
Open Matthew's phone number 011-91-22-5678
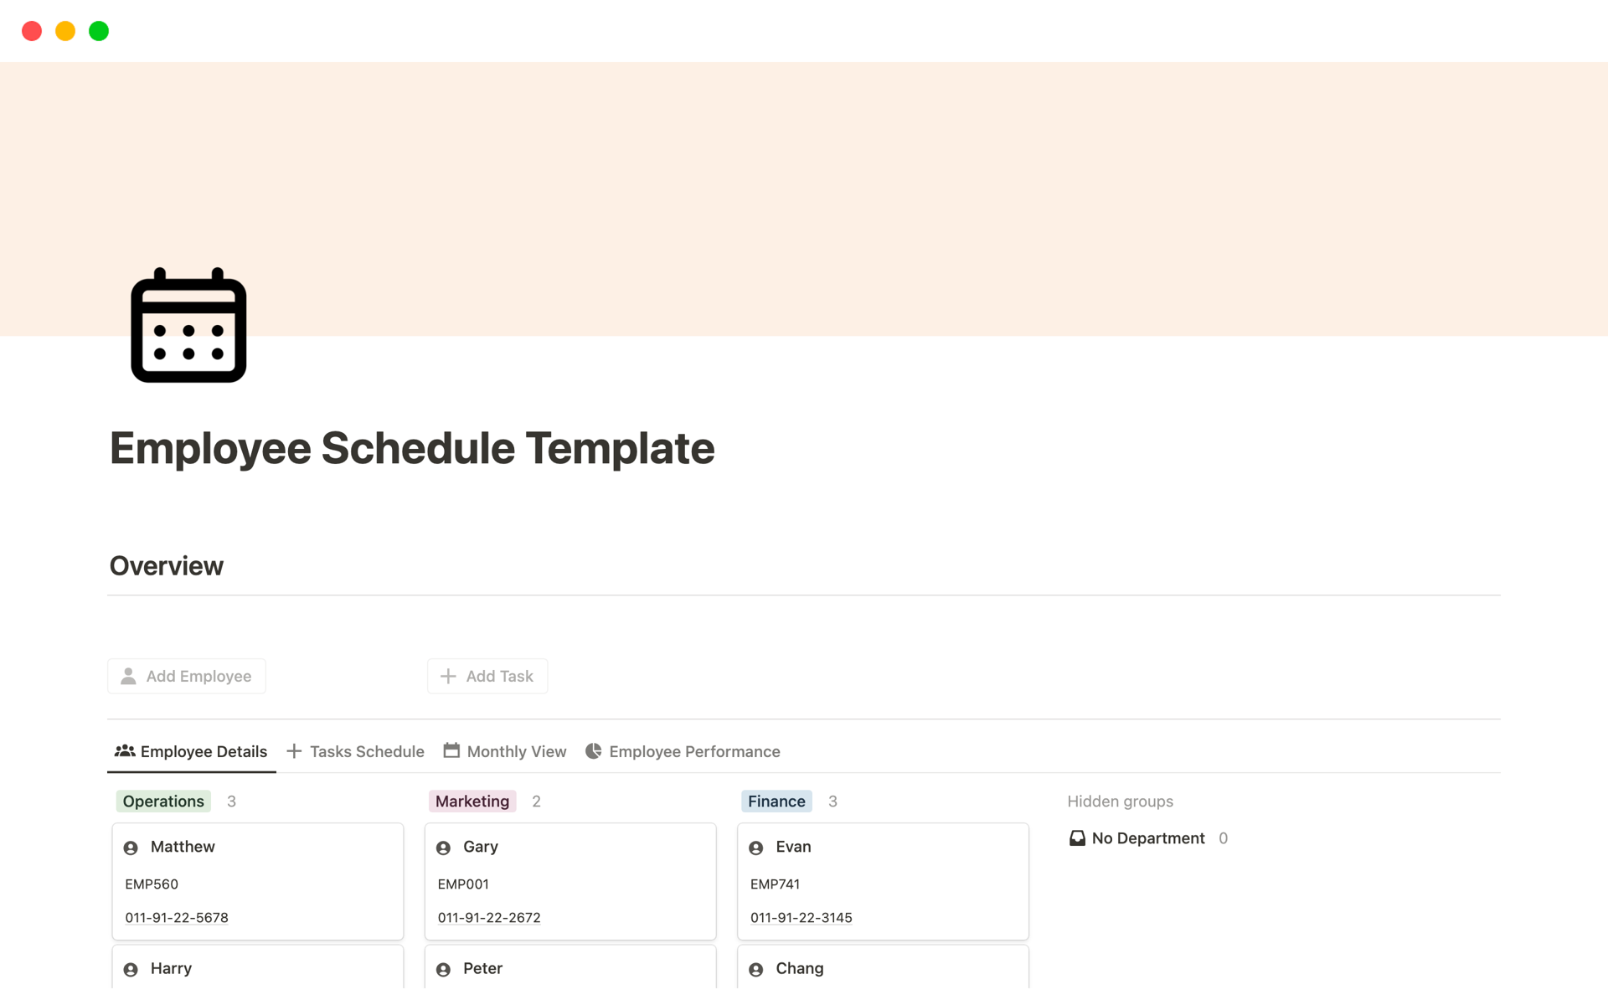tap(177, 918)
